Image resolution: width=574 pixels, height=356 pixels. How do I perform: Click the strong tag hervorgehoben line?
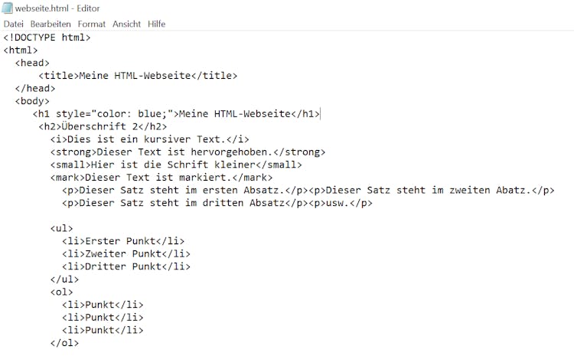tap(188, 152)
